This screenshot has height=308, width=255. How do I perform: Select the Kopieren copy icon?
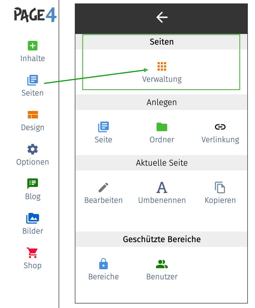tap(220, 187)
